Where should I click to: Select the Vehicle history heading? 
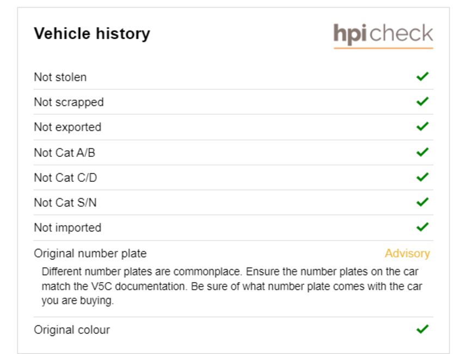(x=92, y=33)
